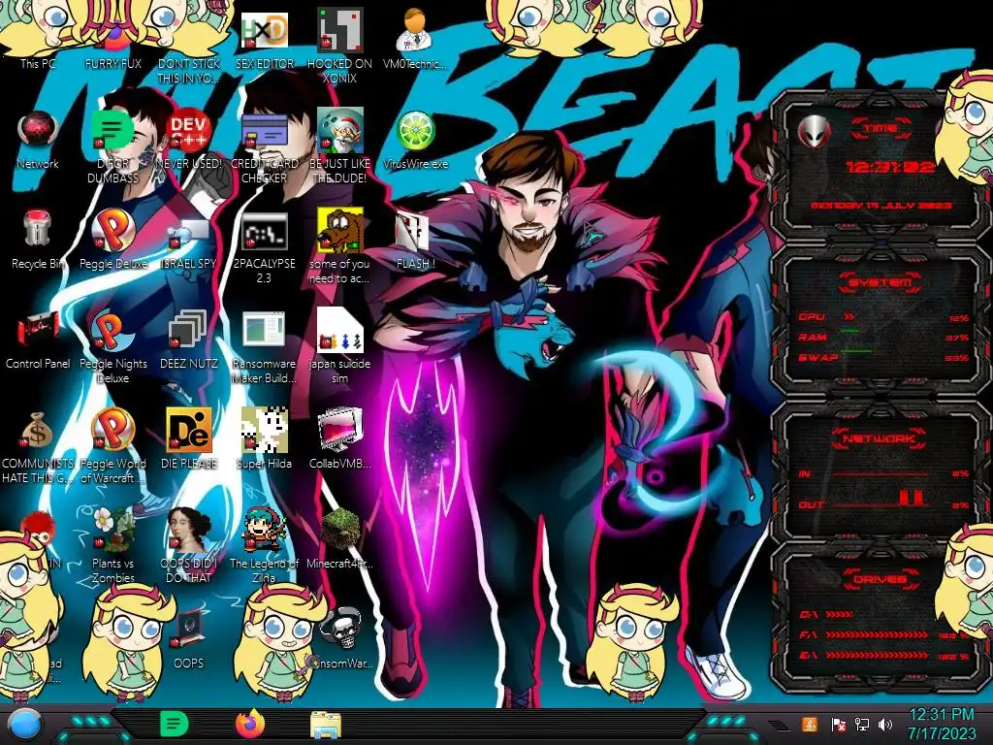The height and width of the screenshot is (745, 993).
Task: Open the FLASH ! shortcut
Action: pyautogui.click(x=415, y=239)
